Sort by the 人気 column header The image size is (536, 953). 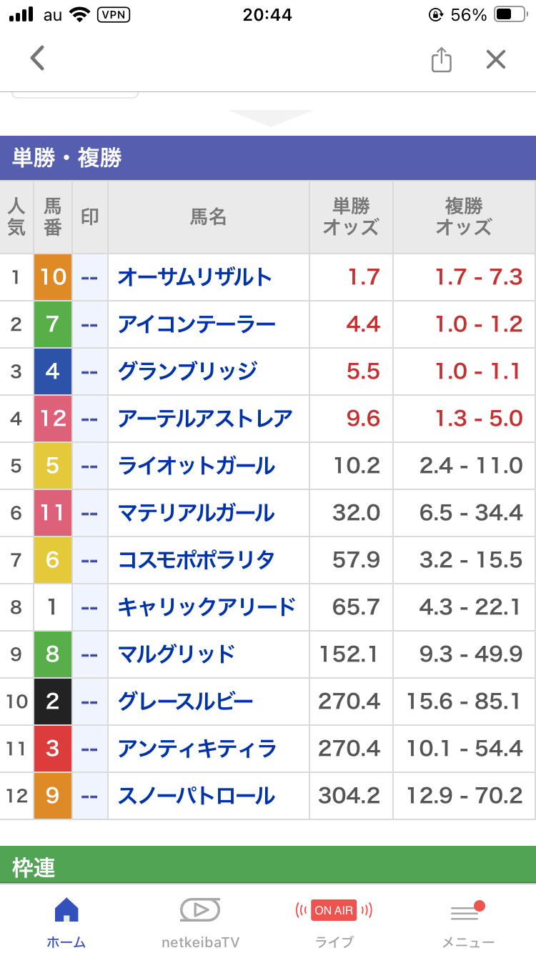click(16, 217)
